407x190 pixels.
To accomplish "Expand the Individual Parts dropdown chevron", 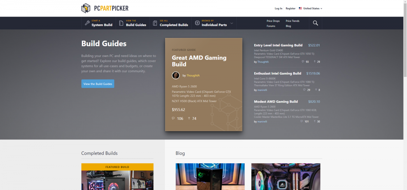I will 232,23.
